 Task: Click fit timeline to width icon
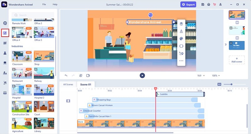[219, 84]
